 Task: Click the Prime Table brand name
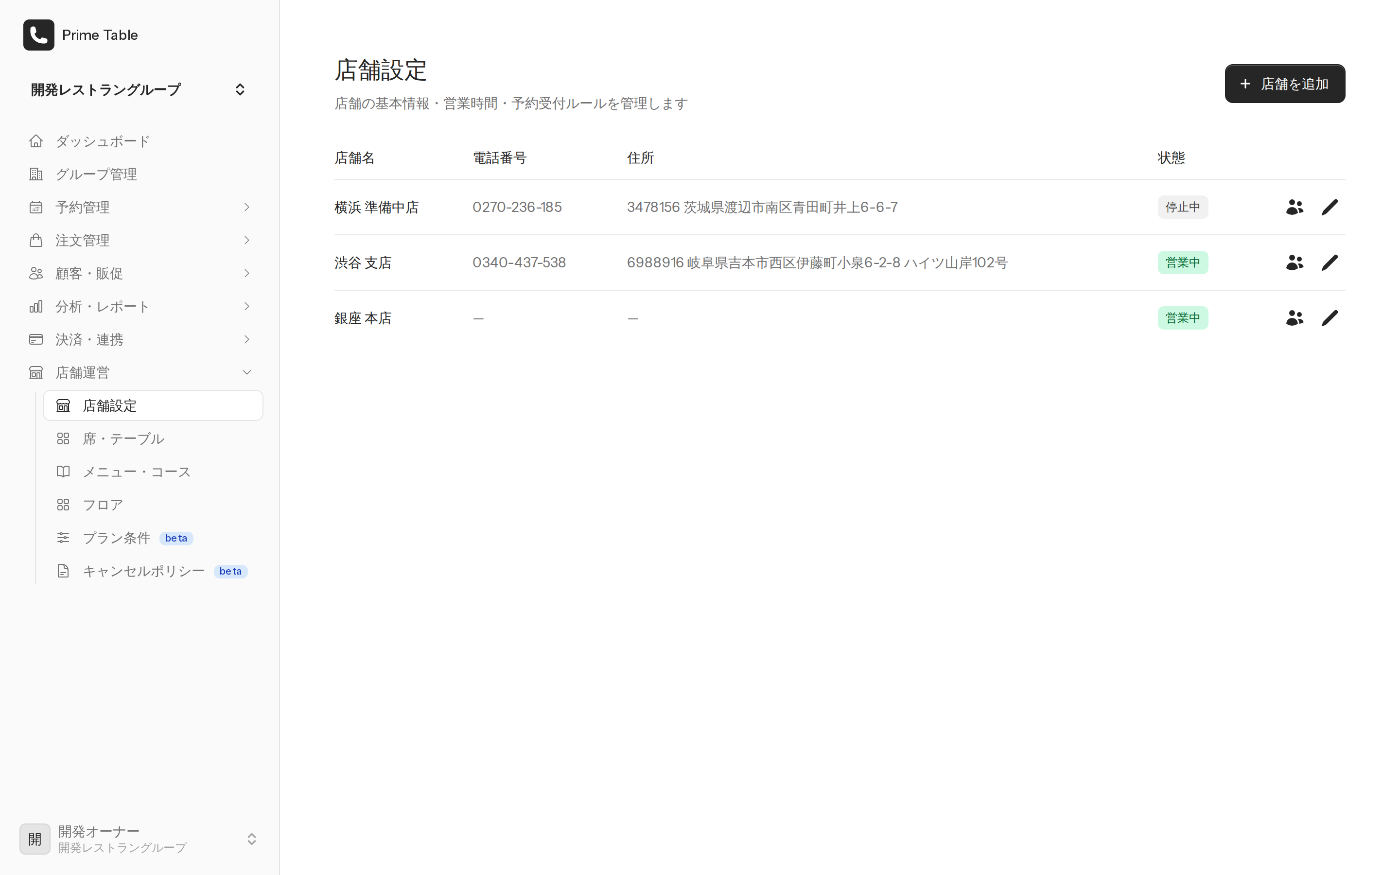[100, 35]
